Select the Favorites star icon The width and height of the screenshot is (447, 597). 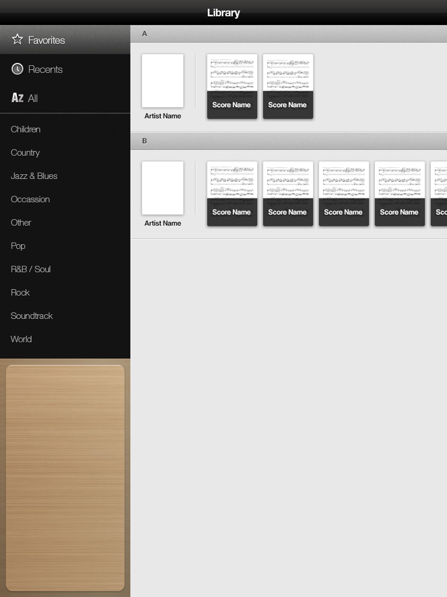[x=17, y=40]
